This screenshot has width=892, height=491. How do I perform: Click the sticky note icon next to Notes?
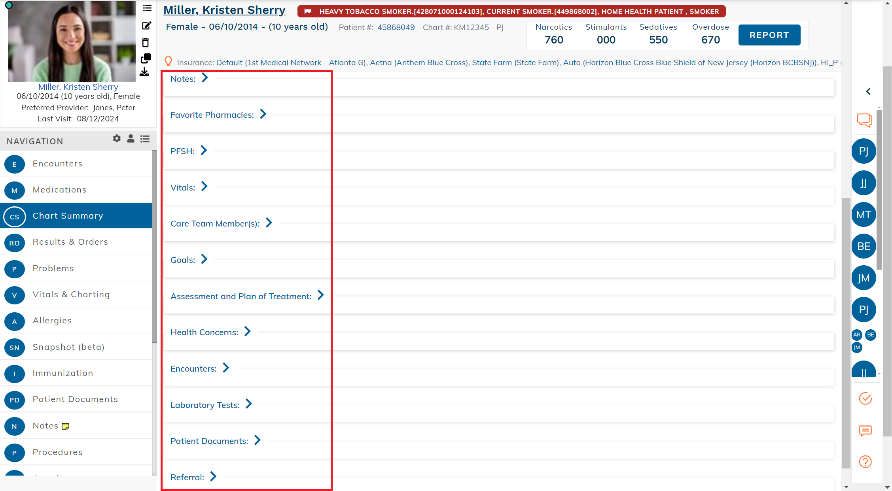click(65, 426)
